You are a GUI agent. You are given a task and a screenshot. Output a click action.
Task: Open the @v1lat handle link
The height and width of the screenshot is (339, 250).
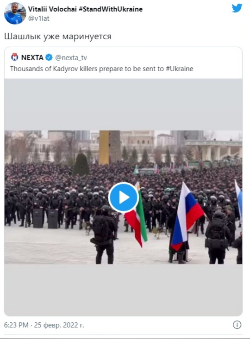coord(39,18)
